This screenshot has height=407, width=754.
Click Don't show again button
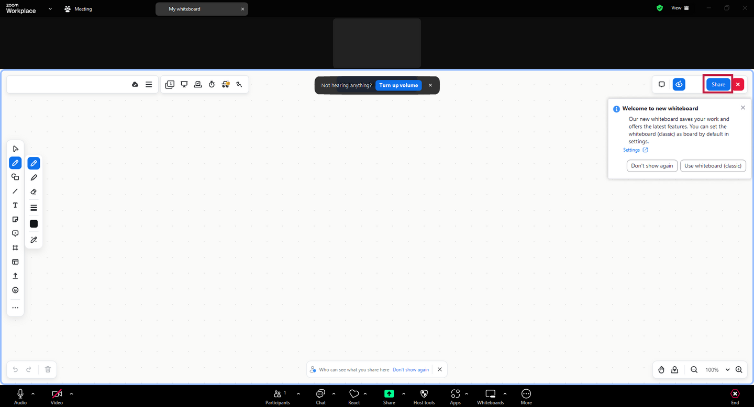652,166
